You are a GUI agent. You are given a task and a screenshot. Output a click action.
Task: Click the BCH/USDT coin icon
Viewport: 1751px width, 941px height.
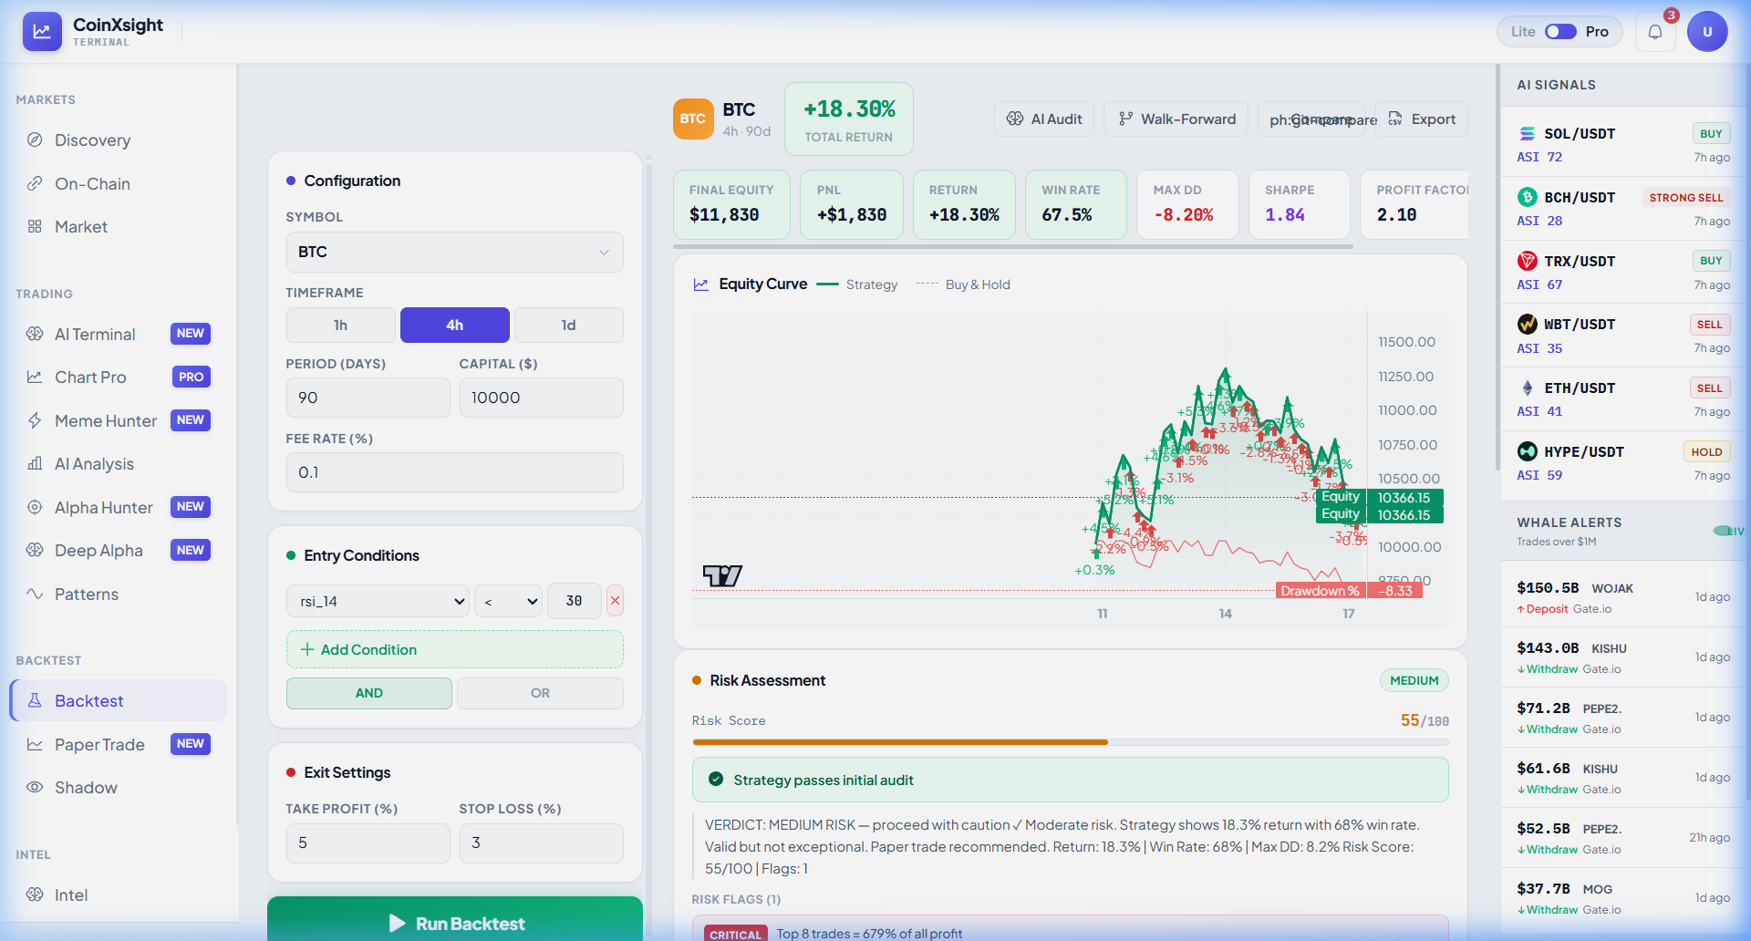click(1527, 197)
